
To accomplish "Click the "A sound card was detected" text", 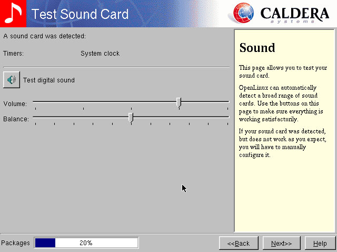I will coord(45,36).
